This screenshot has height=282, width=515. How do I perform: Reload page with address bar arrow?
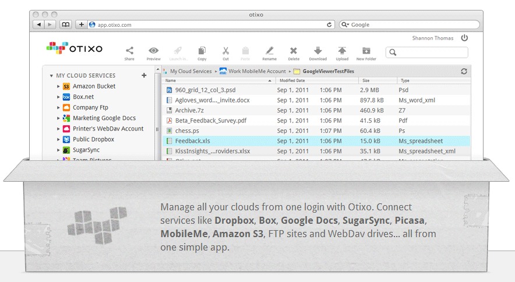(329, 24)
